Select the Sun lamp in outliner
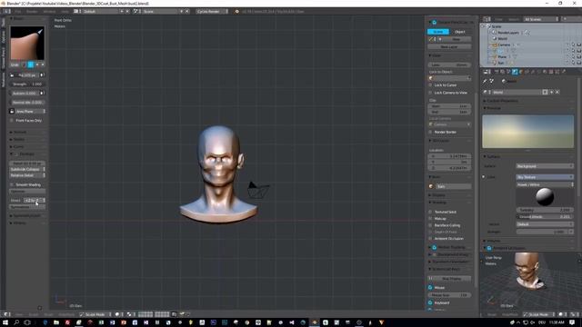The width and height of the screenshot is (582, 327). [x=501, y=63]
